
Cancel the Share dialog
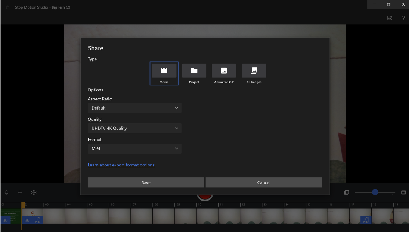264,182
